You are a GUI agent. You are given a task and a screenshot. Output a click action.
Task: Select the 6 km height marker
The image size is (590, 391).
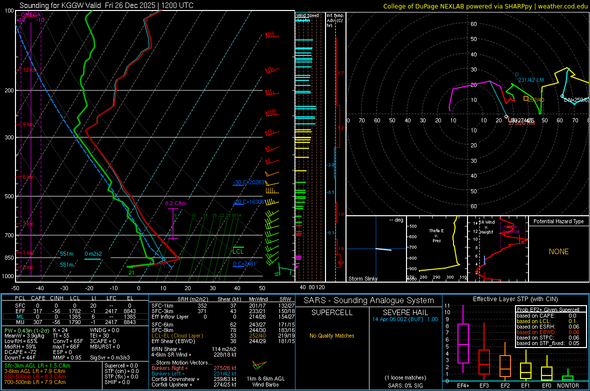click(28, 177)
